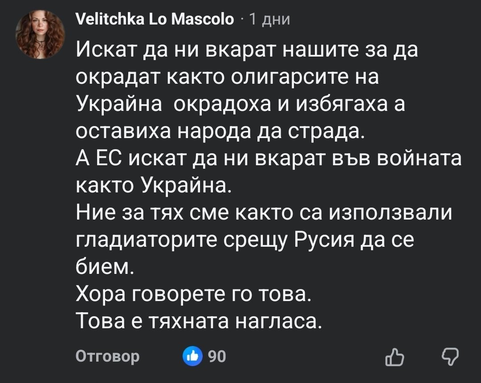Like the comment with thumbs-up outline icon
481x383 pixels.
[x=395, y=357]
